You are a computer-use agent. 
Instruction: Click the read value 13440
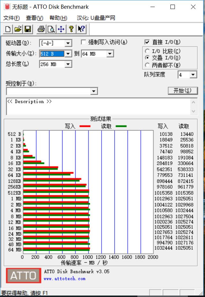click(187, 134)
